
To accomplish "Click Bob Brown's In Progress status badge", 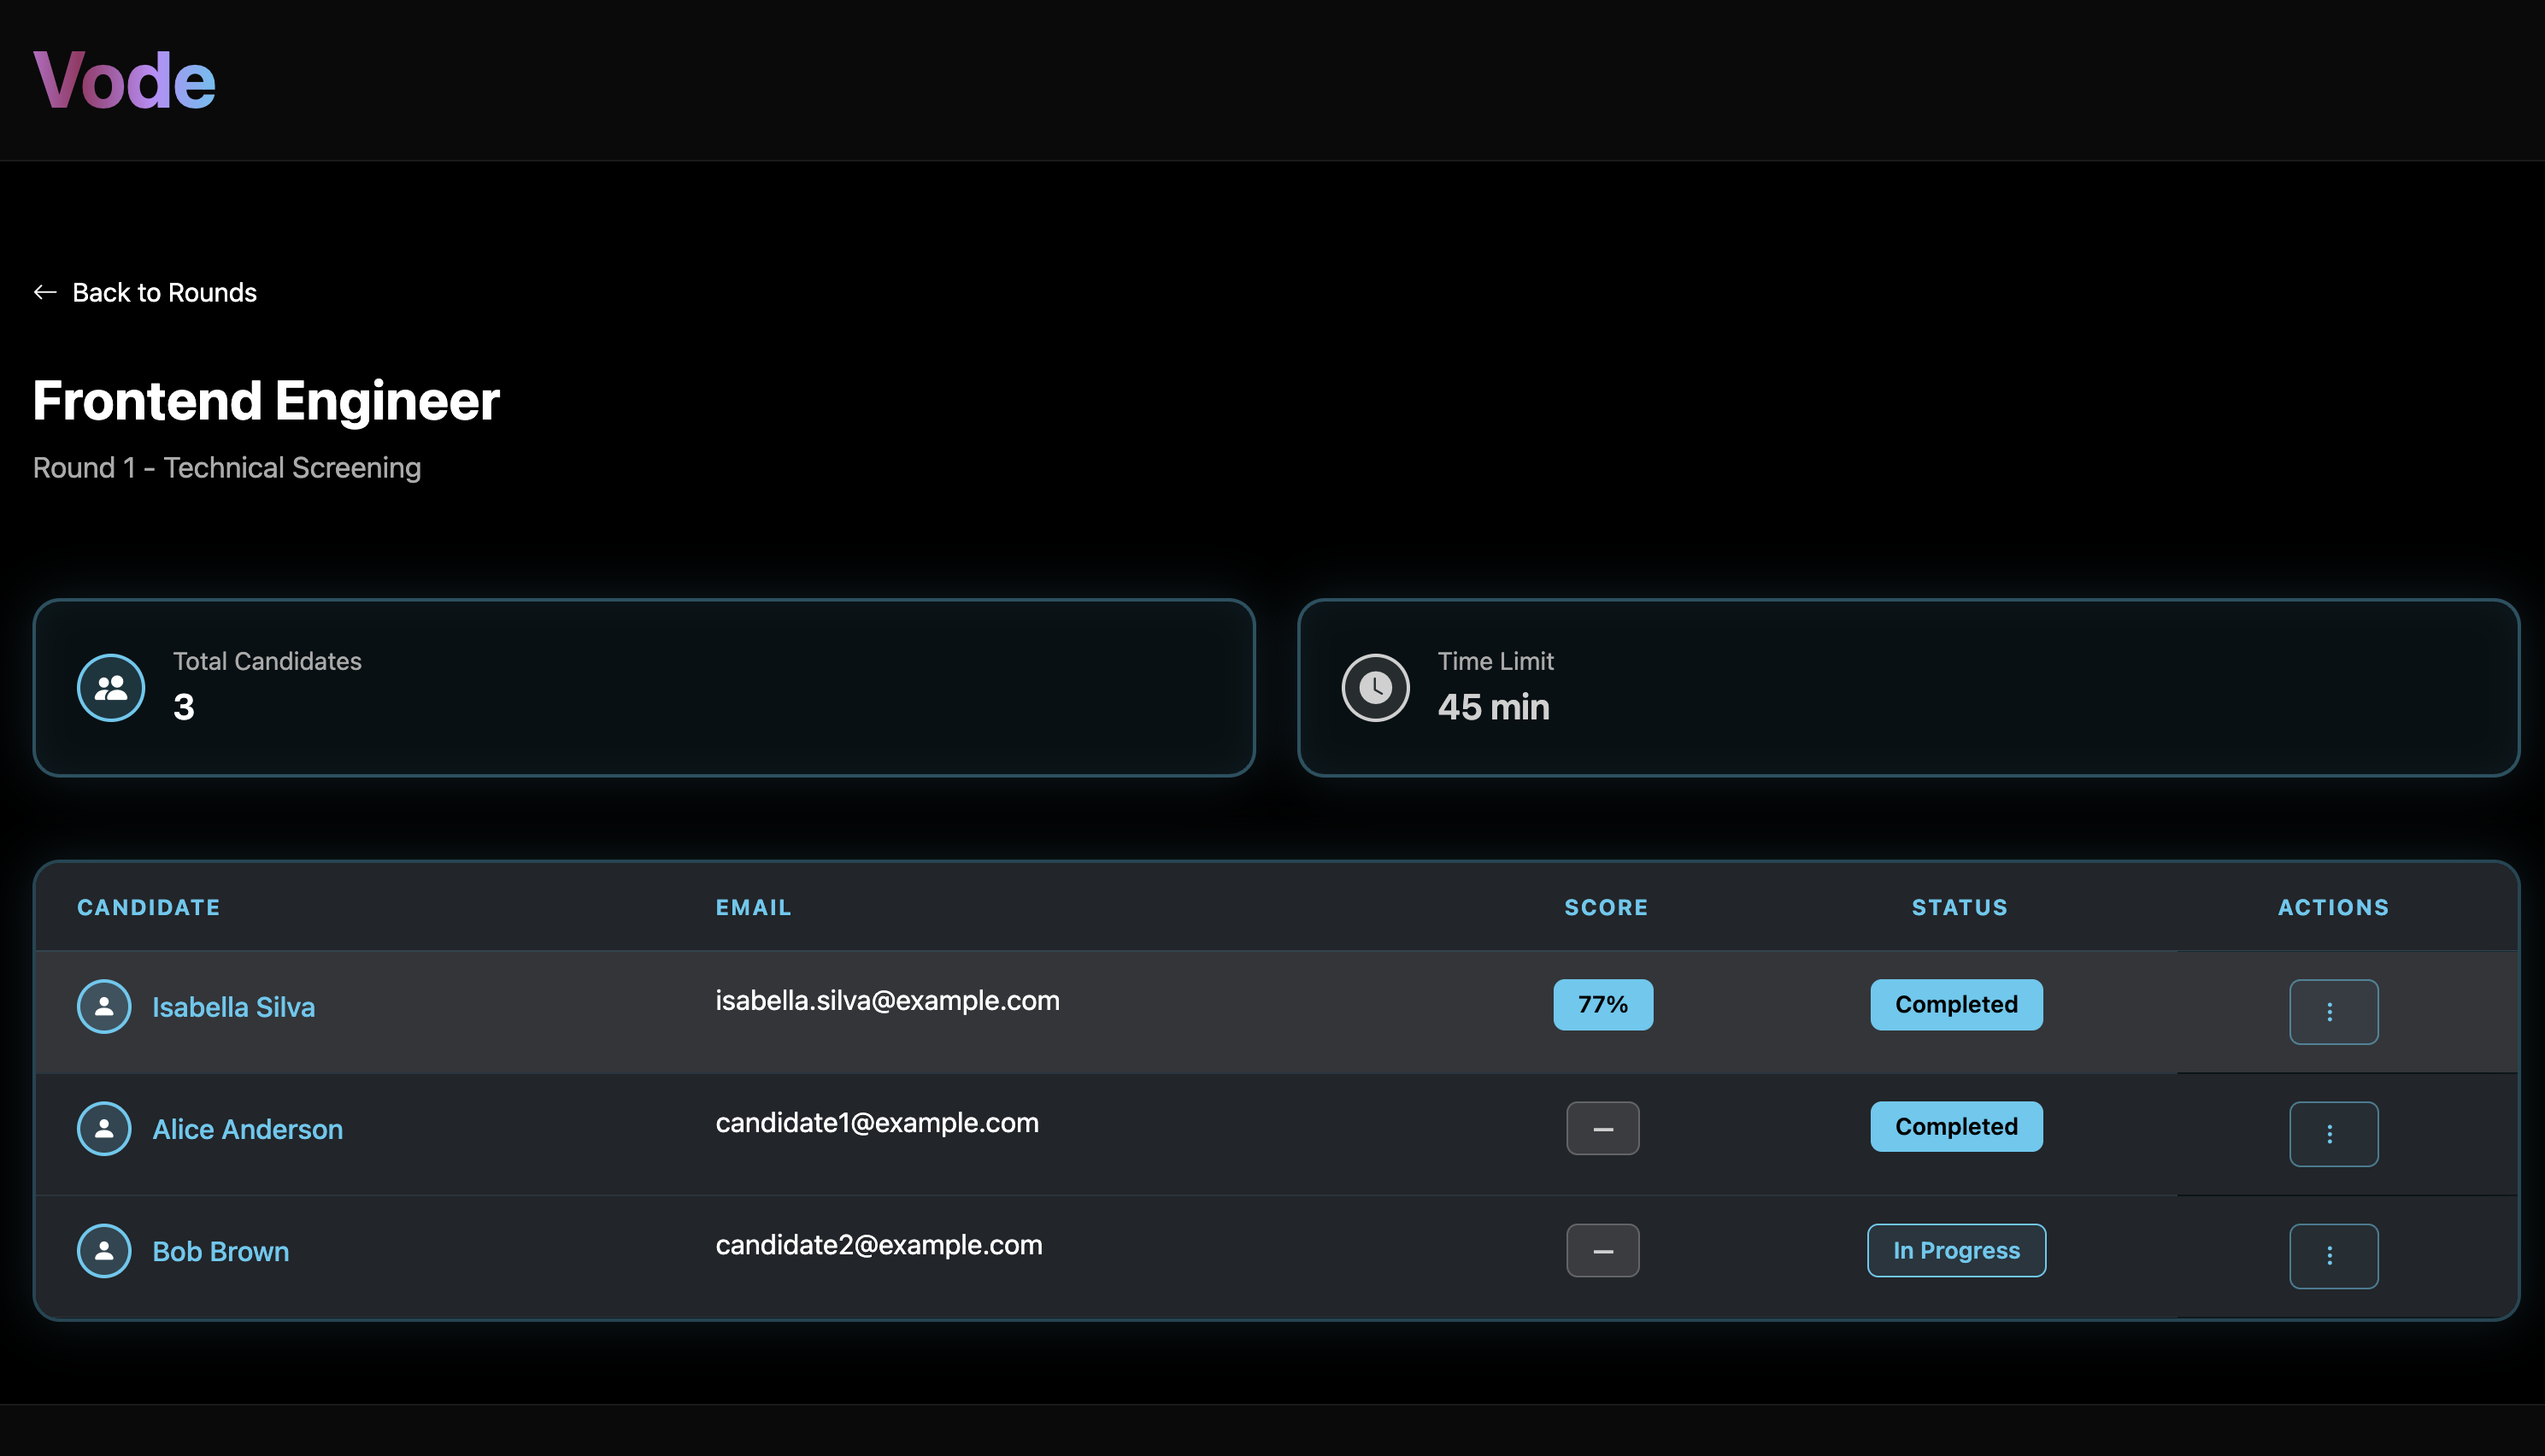I will pos(1956,1251).
